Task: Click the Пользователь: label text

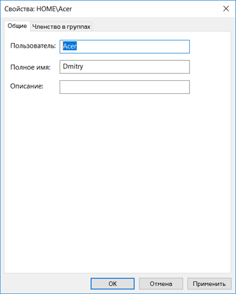Action: coord(33,46)
